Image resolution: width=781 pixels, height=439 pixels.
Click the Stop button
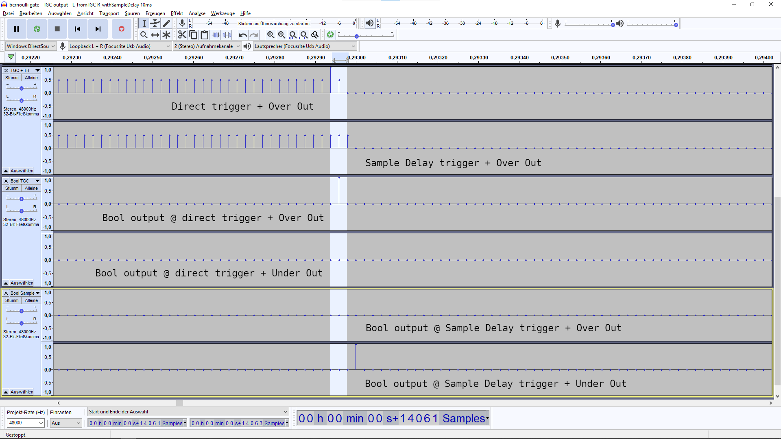[x=57, y=29]
